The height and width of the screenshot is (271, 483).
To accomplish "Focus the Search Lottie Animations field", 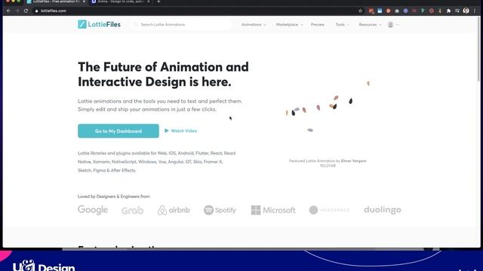I will point(182,24).
